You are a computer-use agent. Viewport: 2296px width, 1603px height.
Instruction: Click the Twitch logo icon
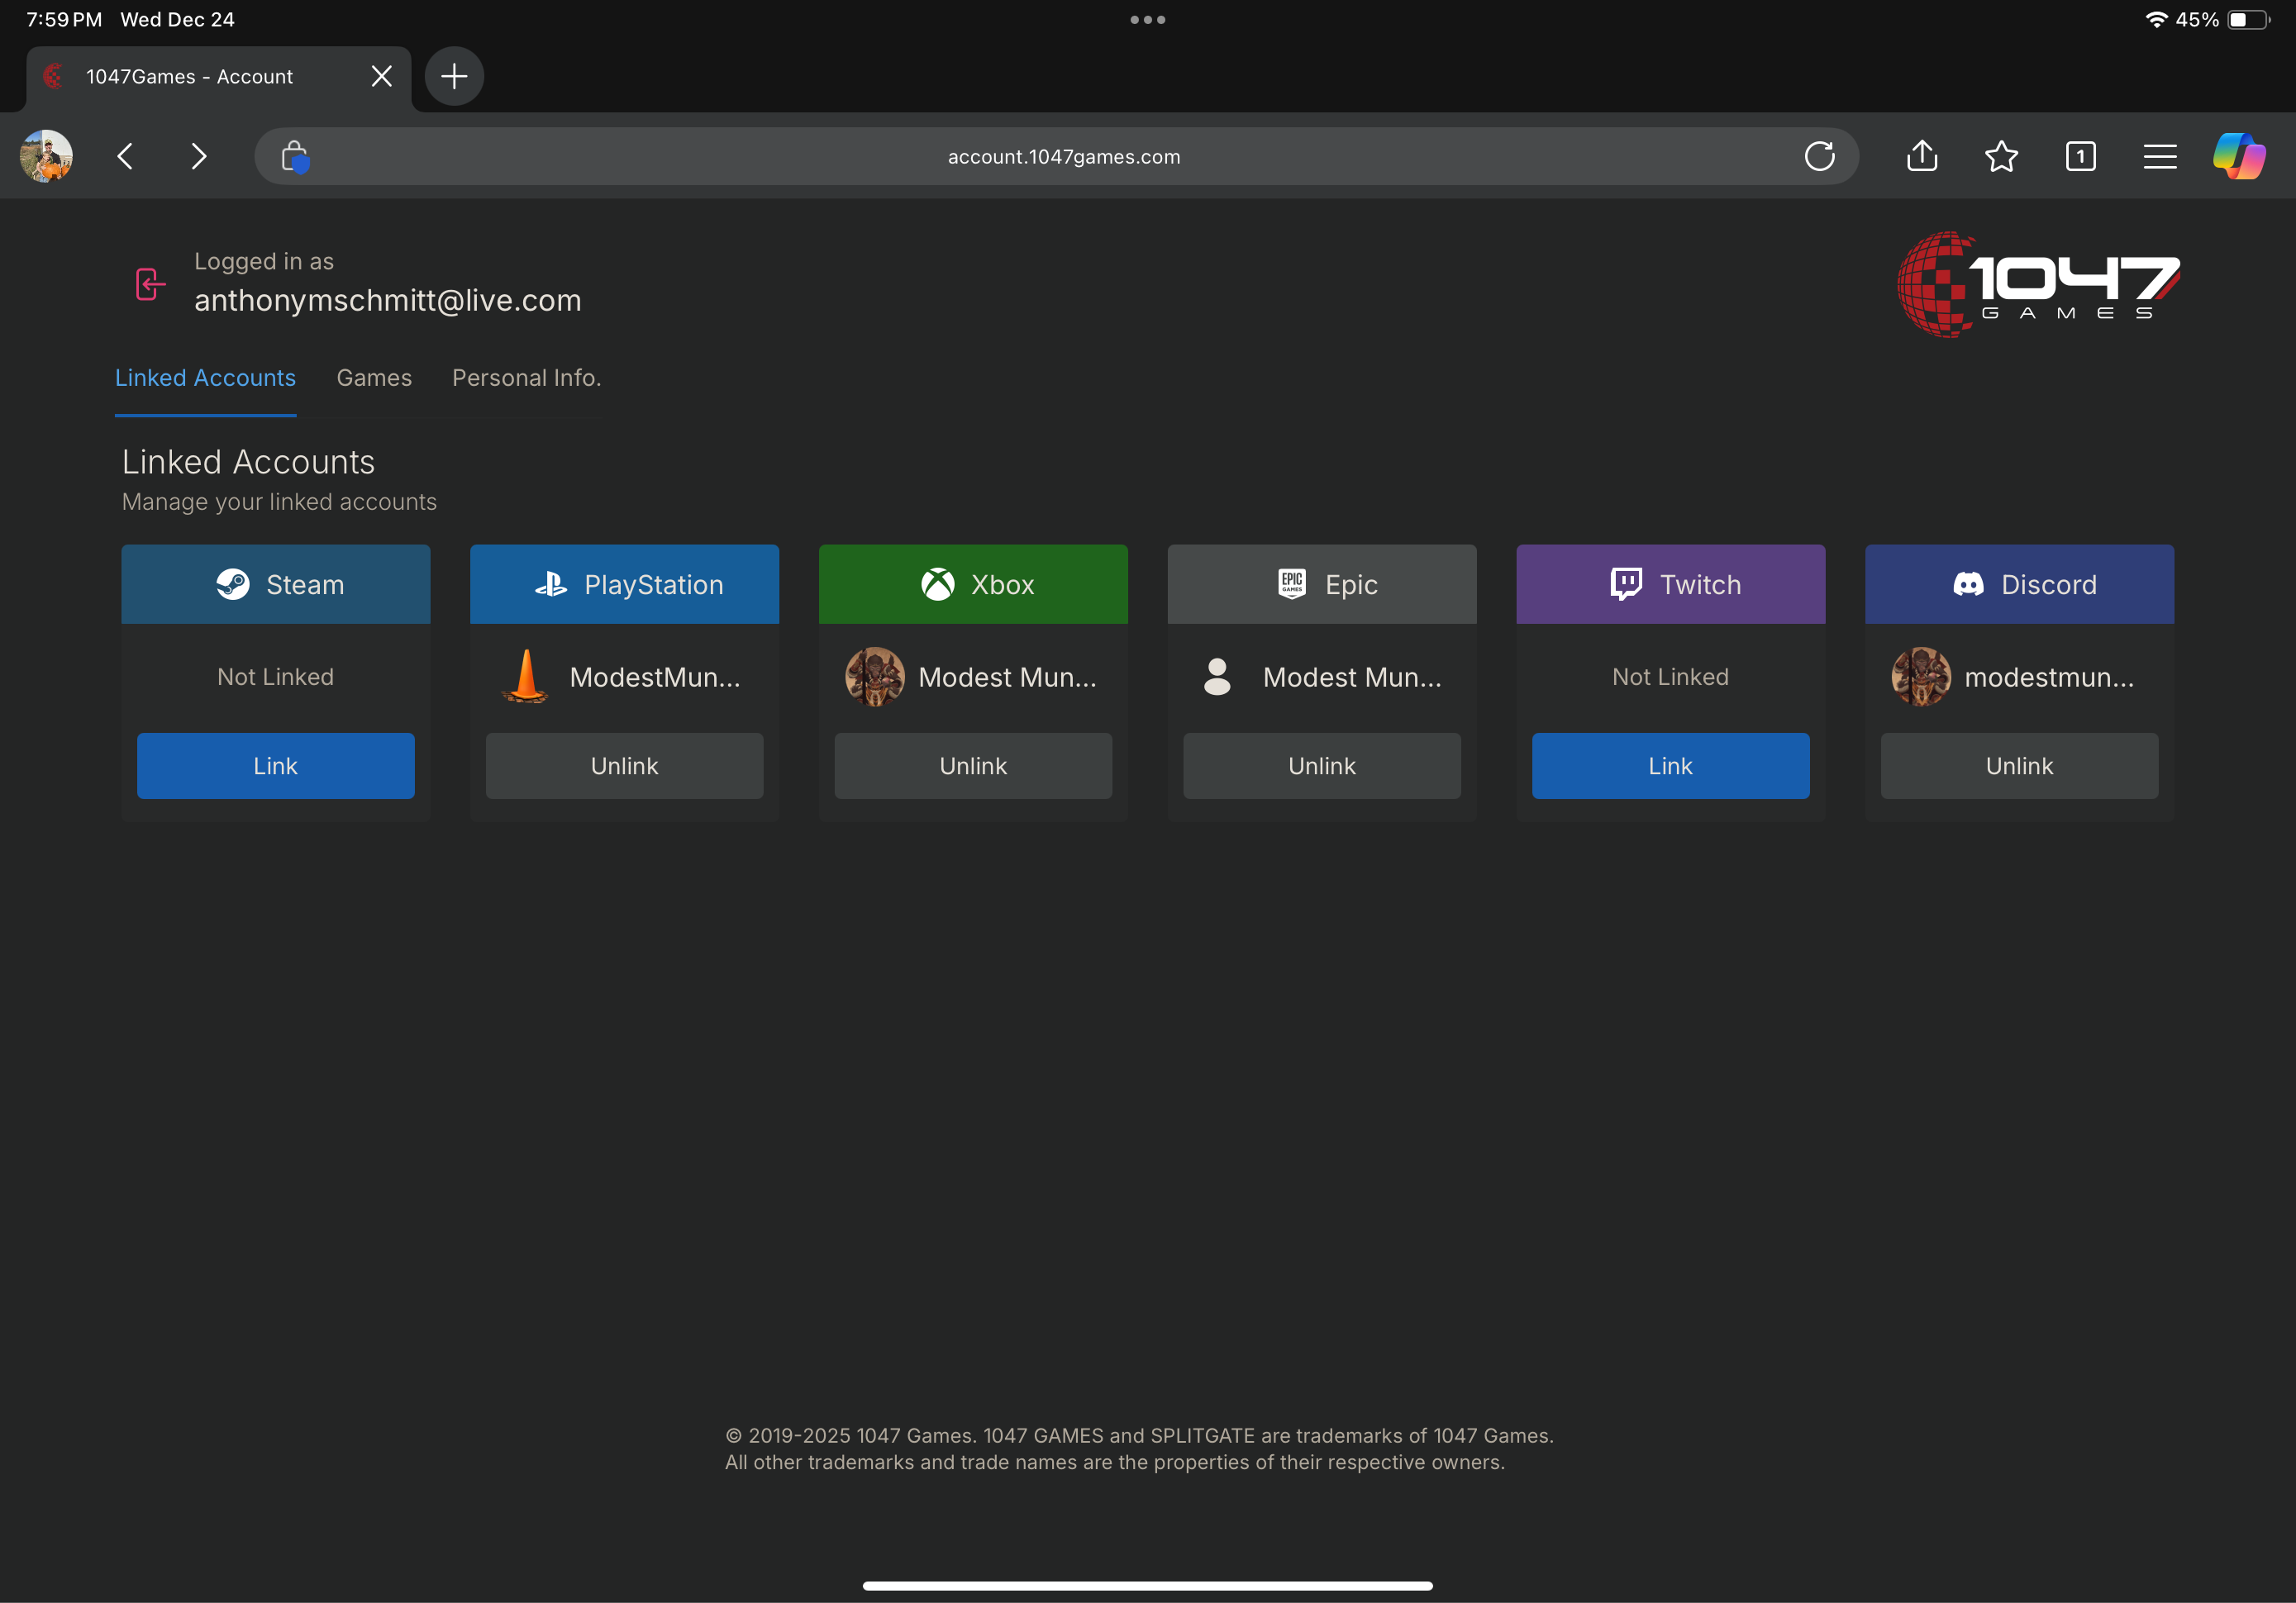coord(1627,584)
